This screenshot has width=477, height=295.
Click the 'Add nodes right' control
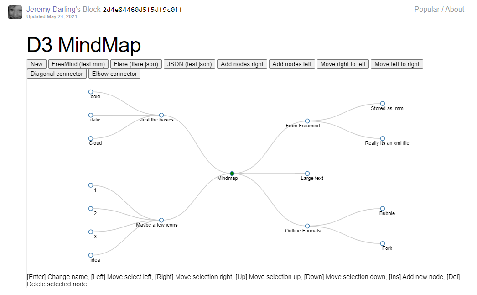pyautogui.click(x=242, y=64)
